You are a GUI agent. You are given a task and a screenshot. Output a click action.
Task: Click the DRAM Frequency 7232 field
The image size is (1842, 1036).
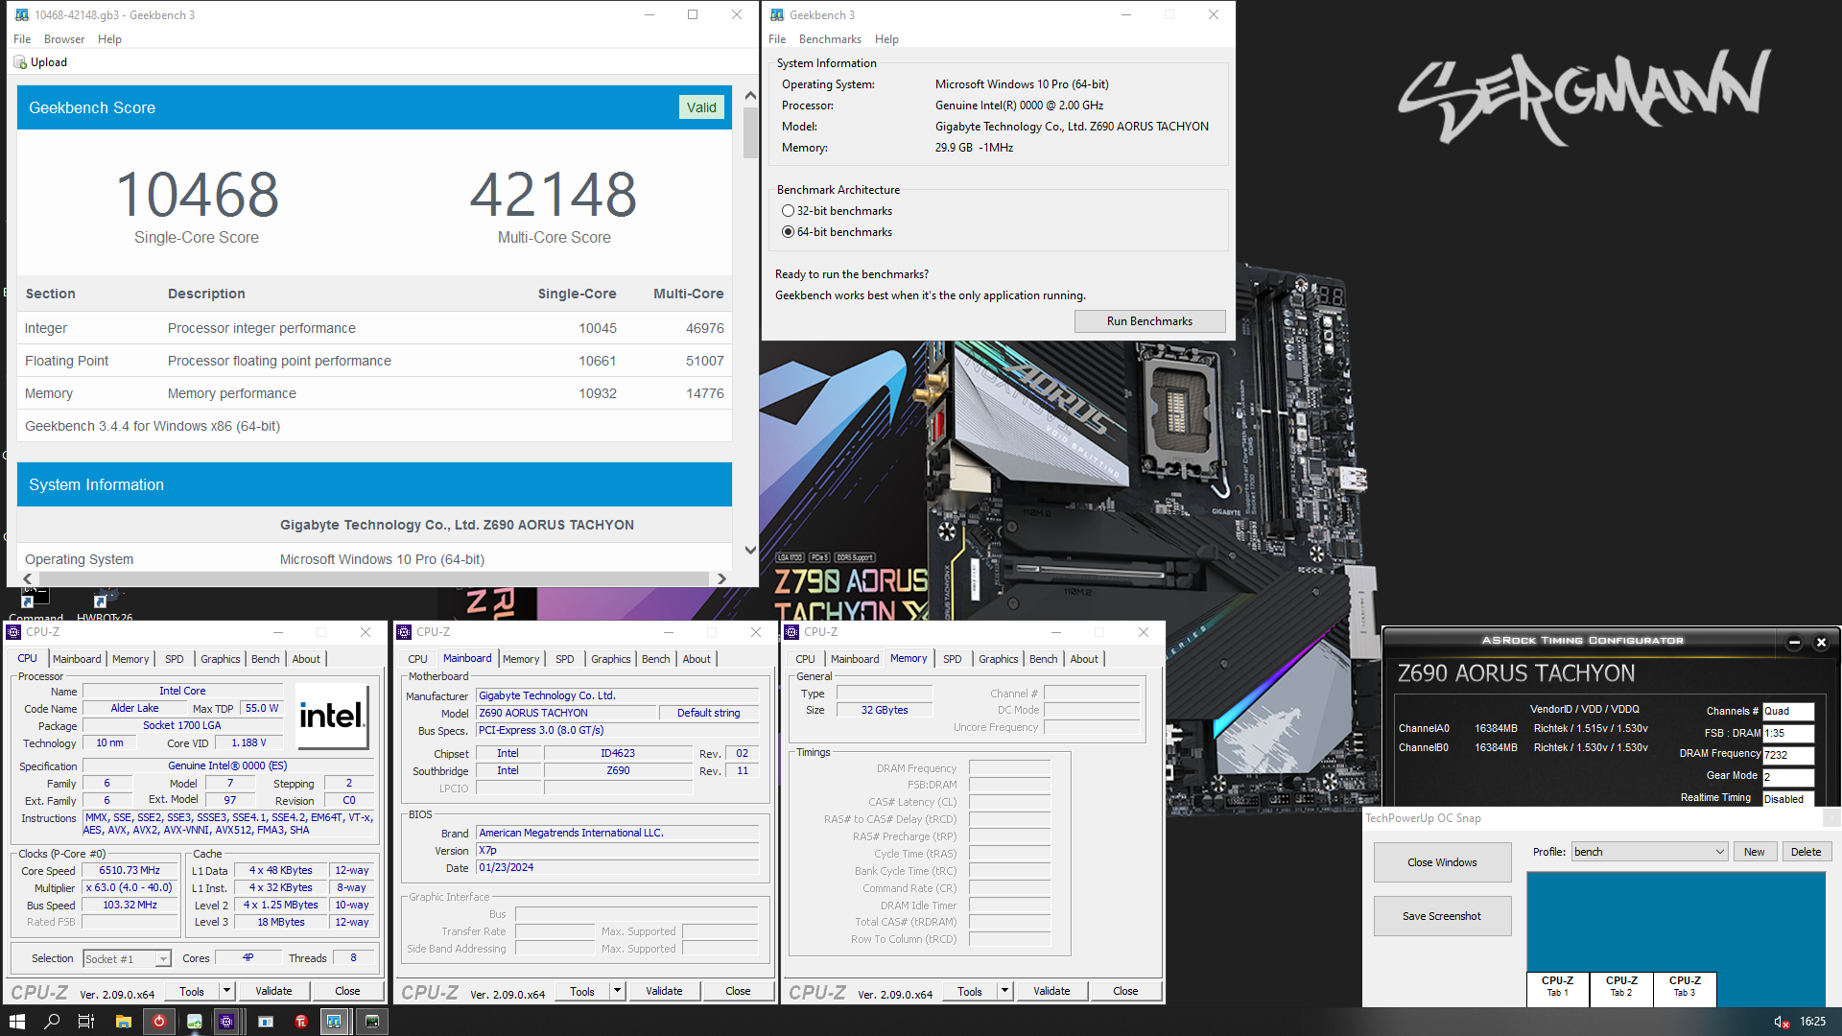1788,754
